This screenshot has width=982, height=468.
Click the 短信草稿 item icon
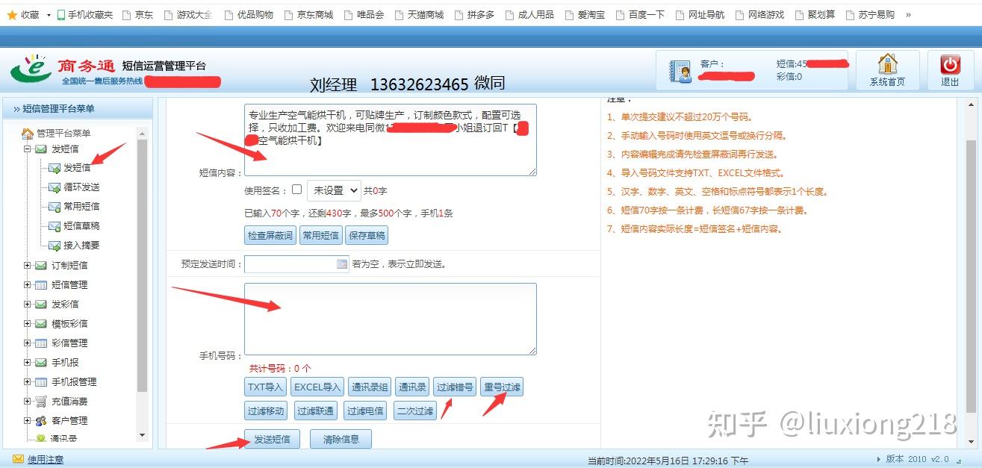point(54,226)
